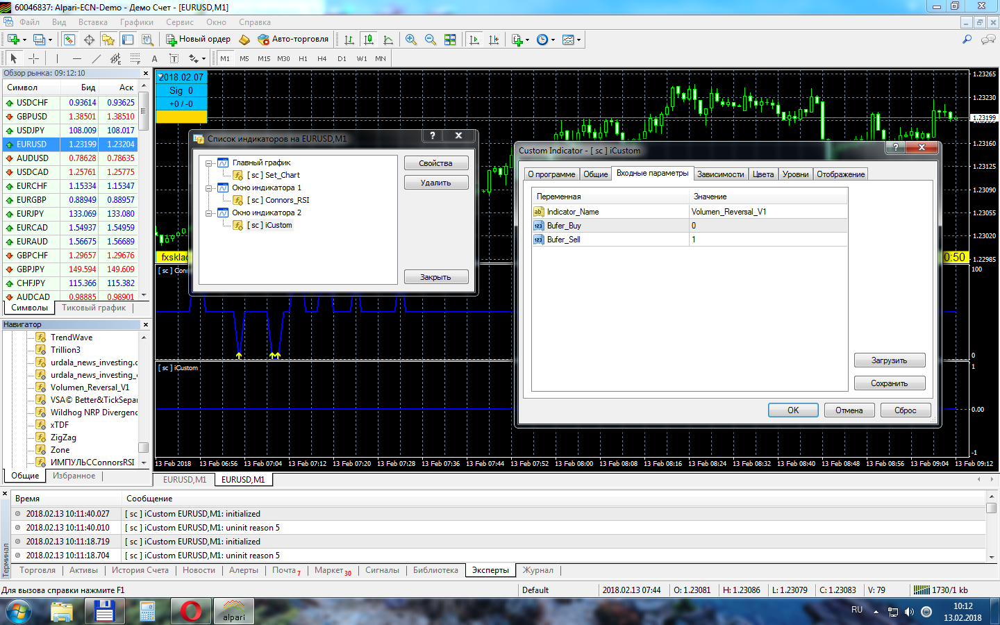Viewport: 1000px width, 625px height.
Task: Switch to the Цвета tab
Action: [x=763, y=174]
